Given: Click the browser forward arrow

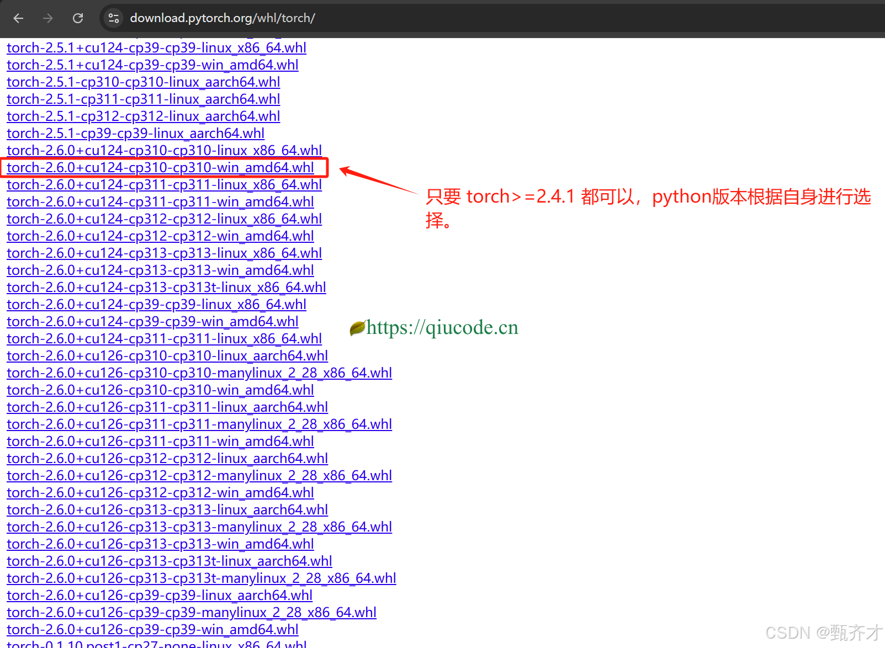Looking at the screenshot, I should [x=48, y=18].
